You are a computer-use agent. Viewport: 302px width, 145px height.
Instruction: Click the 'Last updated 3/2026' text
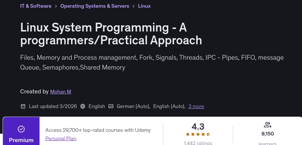[53, 106]
